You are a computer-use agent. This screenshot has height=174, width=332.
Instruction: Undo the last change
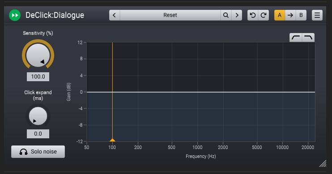click(253, 15)
